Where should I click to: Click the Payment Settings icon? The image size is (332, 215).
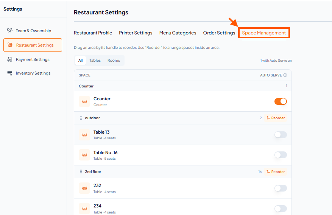point(10,59)
